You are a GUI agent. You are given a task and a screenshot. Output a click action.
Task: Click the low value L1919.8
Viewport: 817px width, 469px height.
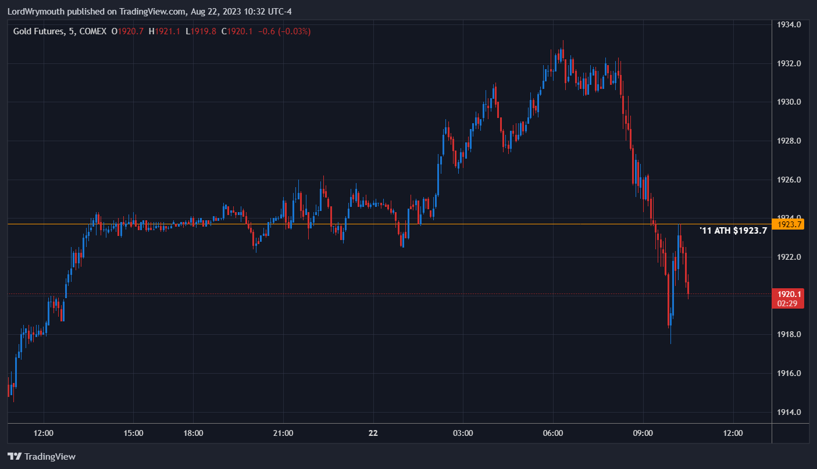tap(201, 31)
